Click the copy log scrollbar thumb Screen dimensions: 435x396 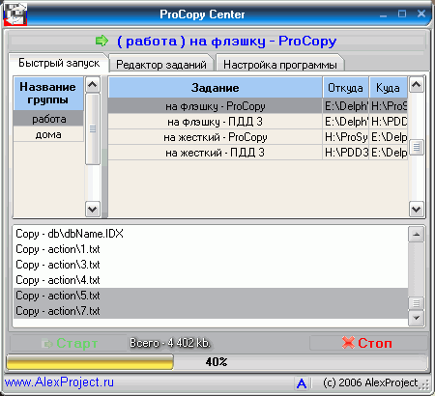click(x=416, y=303)
